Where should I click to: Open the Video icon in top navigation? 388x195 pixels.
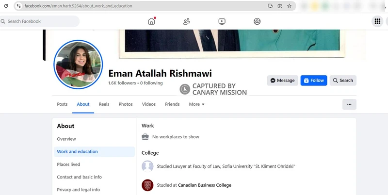(x=222, y=21)
